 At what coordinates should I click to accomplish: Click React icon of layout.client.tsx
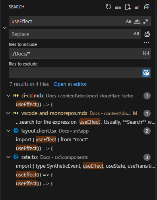point(16,131)
